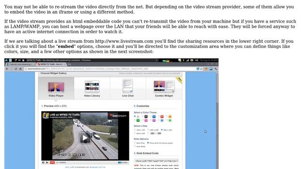Choose the green color theme swatch
Screen dimensions: 301x169
pos(138,120)
